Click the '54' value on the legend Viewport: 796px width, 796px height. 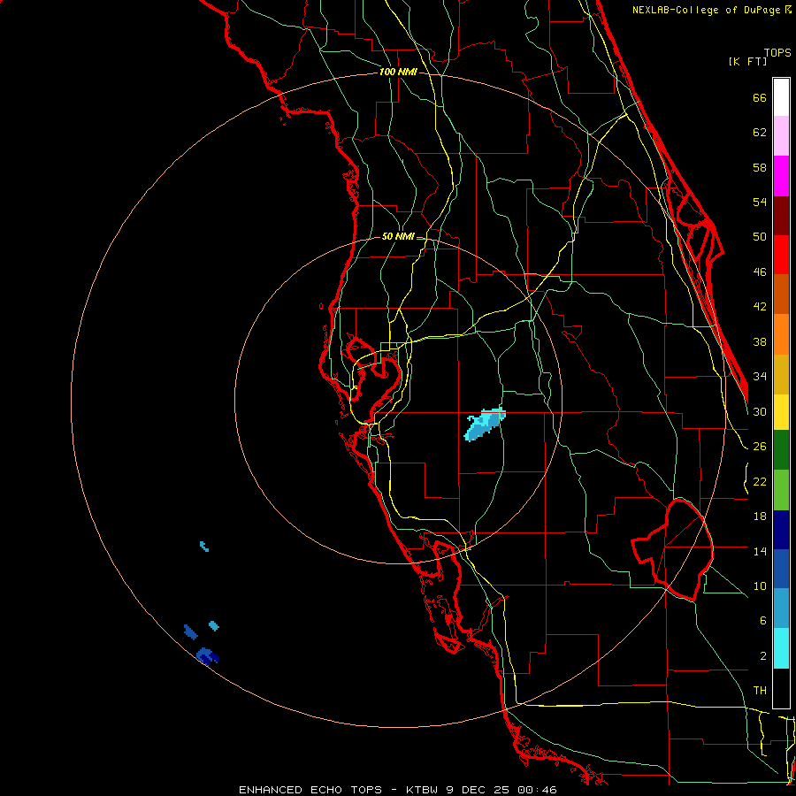coord(760,202)
